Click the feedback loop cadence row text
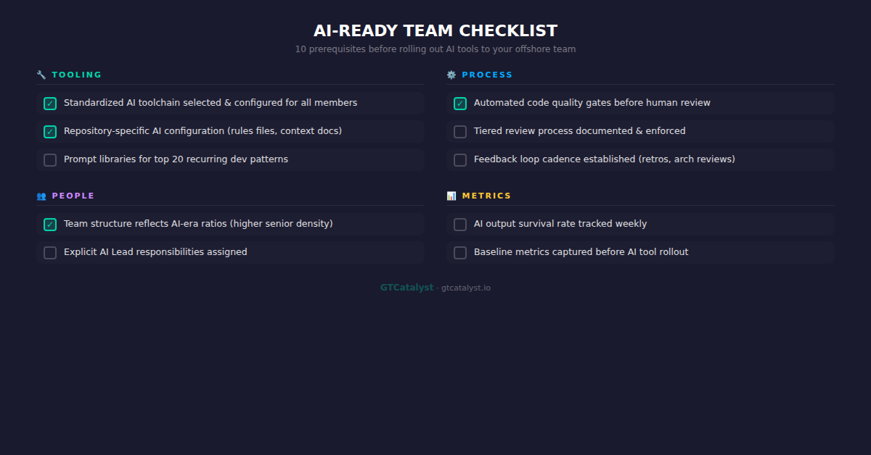The width and height of the screenshot is (871, 455). tap(604, 159)
